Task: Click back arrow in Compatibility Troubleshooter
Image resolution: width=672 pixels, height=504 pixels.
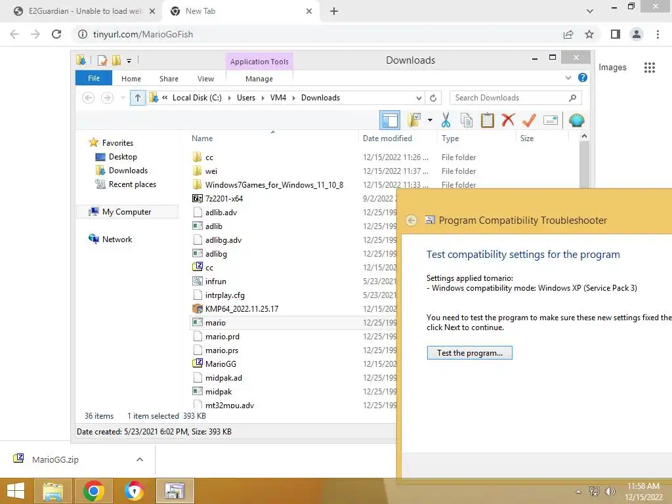Action: coord(411,220)
